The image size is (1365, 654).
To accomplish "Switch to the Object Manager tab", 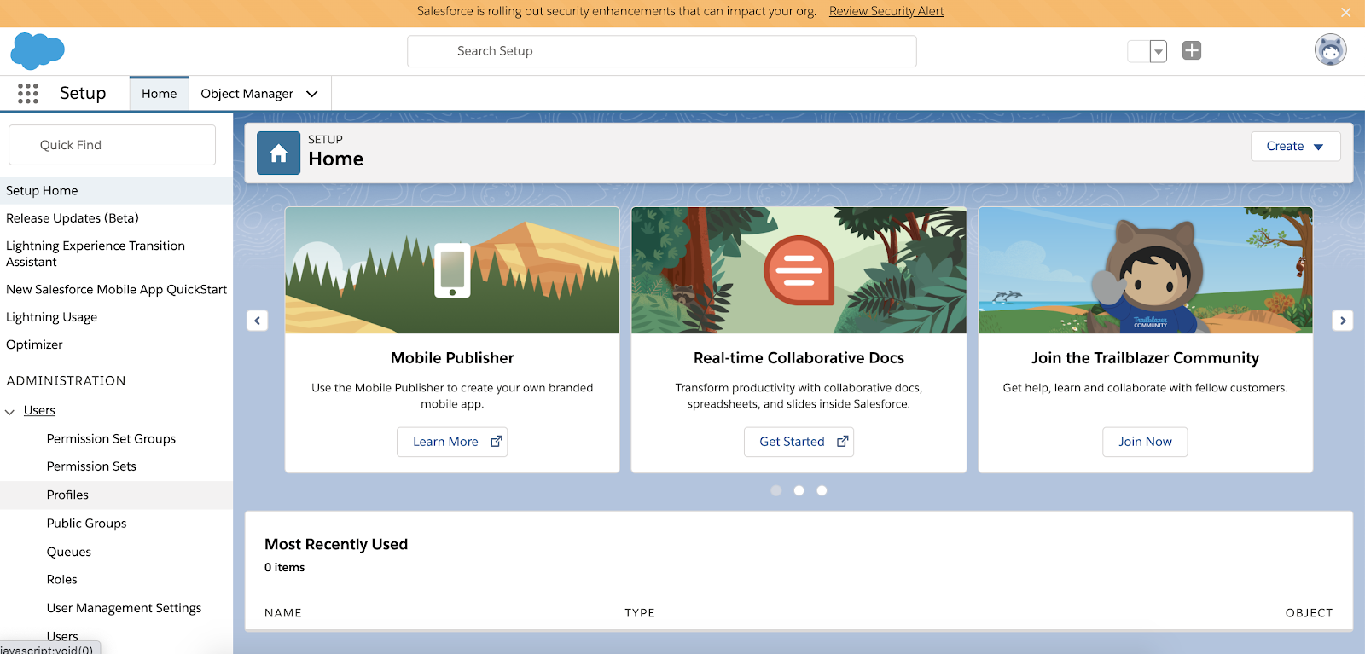I will point(247,94).
